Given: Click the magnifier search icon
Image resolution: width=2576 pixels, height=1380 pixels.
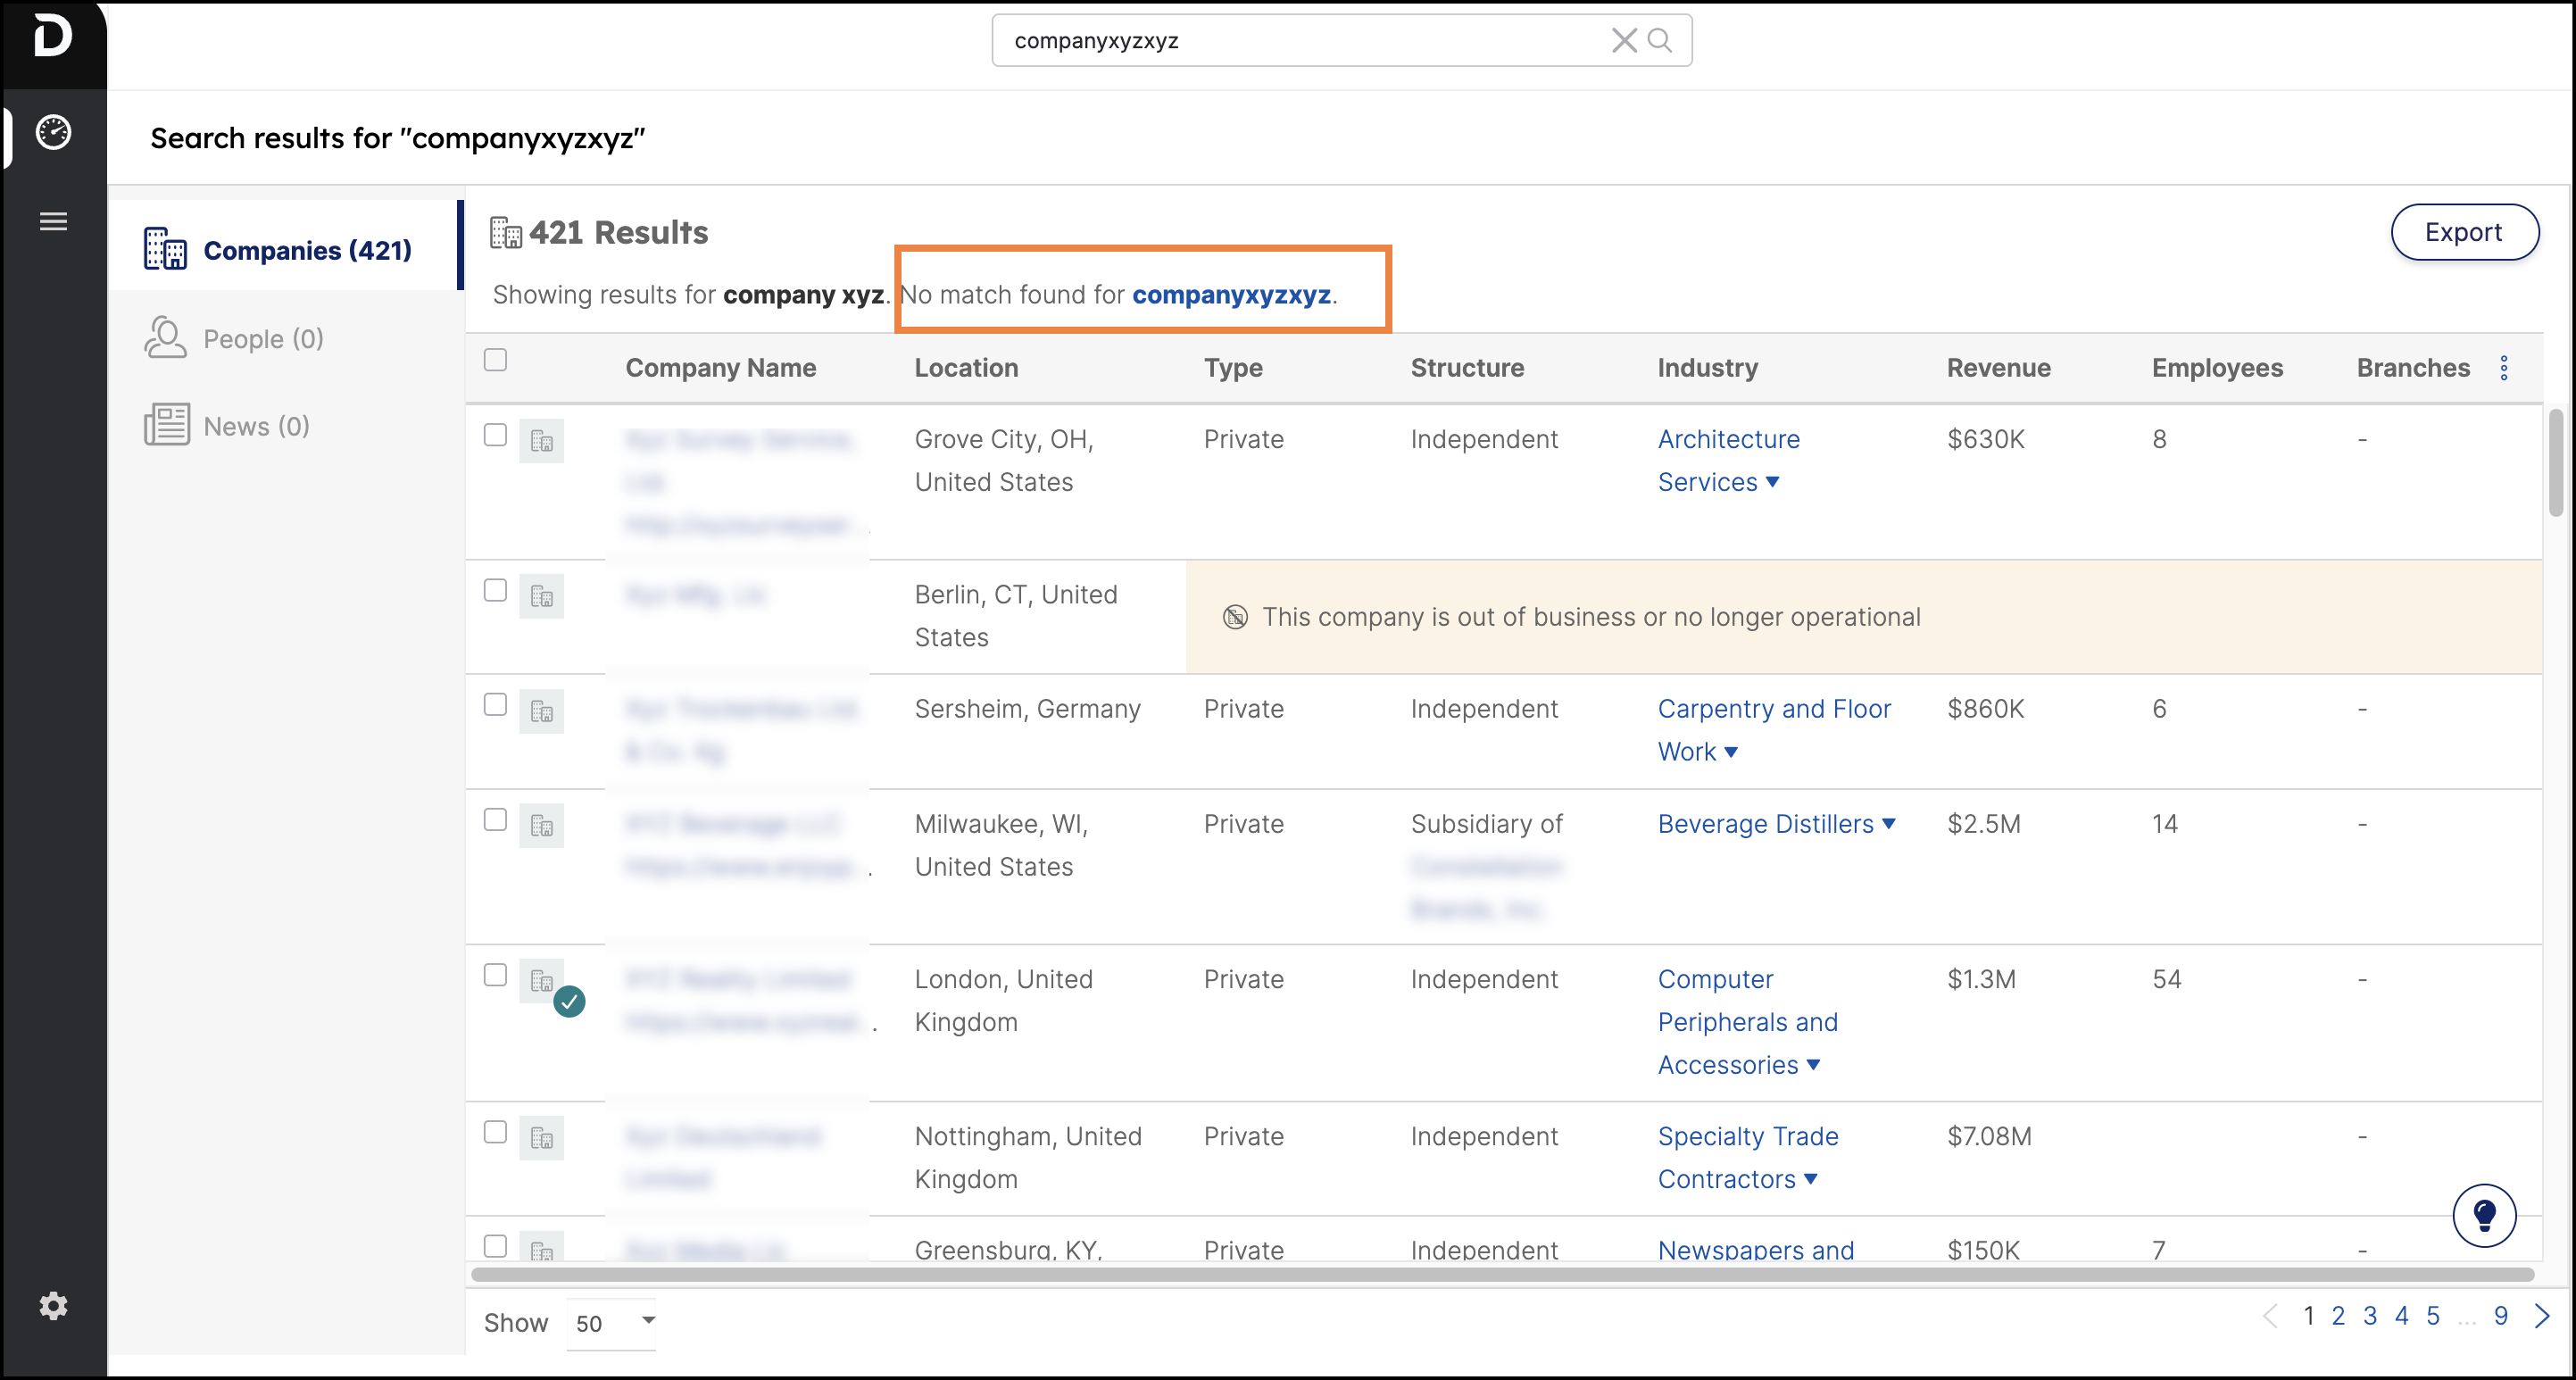Looking at the screenshot, I should click(x=1660, y=40).
